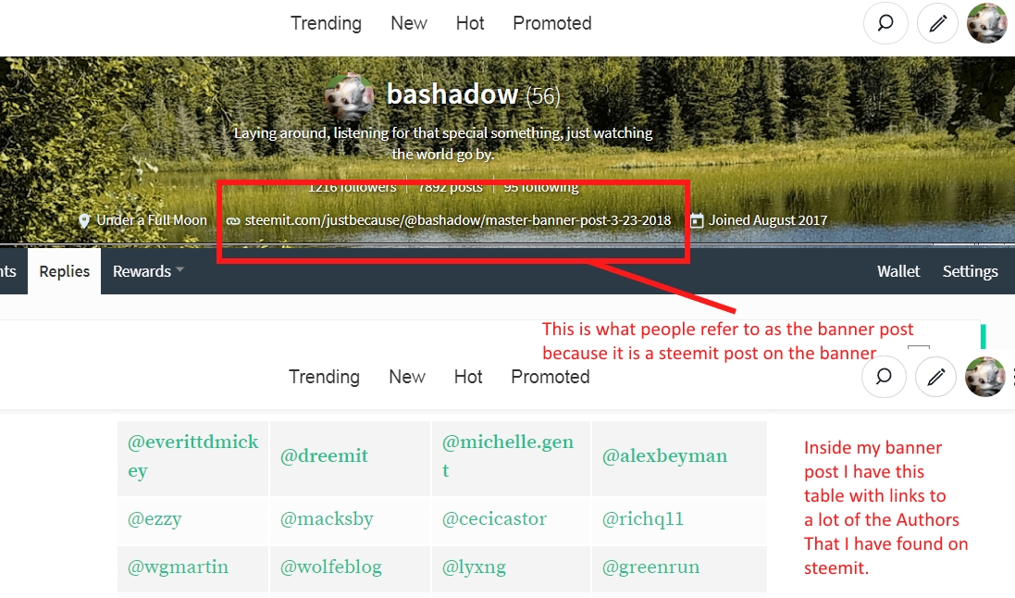Click the location pin icon near Under a Full Moon
The width and height of the screenshot is (1015, 598).
tap(84, 221)
